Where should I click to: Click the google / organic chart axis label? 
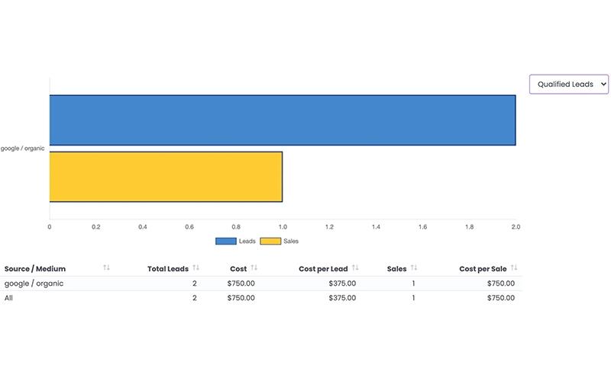click(22, 149)
